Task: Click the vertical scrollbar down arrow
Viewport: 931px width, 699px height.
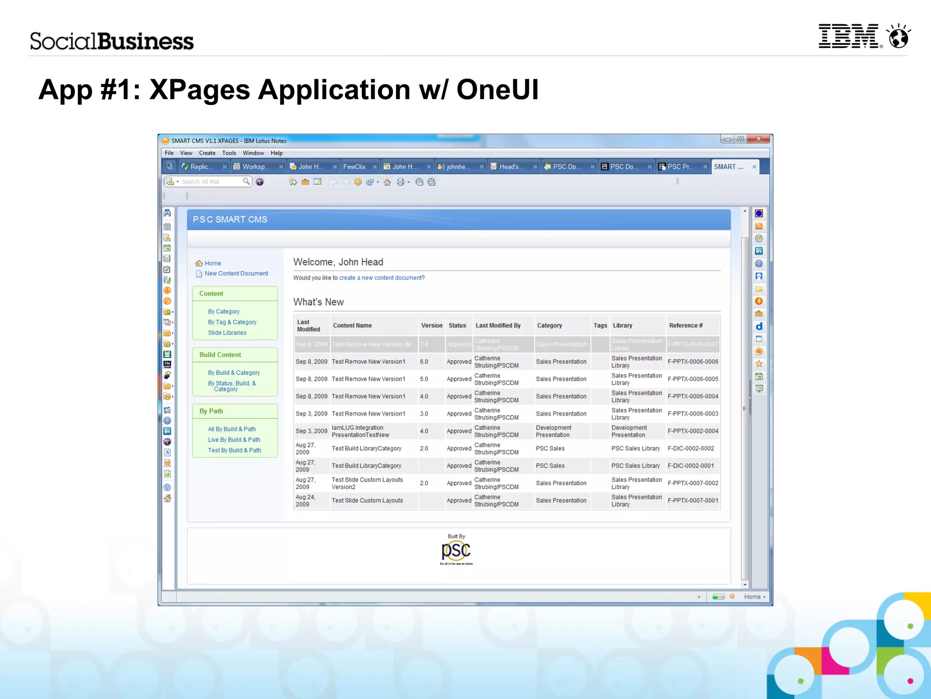Action: click(745, 584)
